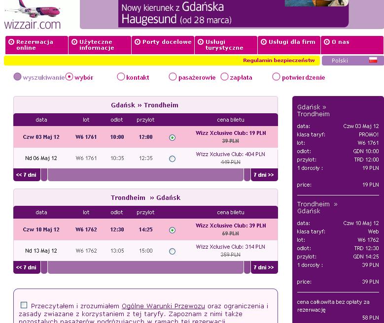Click the wizzair.com airplane logo
The height and width of the screenshot is (323, 384).
tap(33, 15)
